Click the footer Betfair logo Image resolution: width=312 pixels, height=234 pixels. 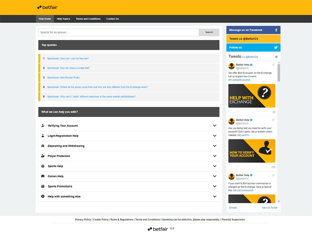(x=158, y=229)
